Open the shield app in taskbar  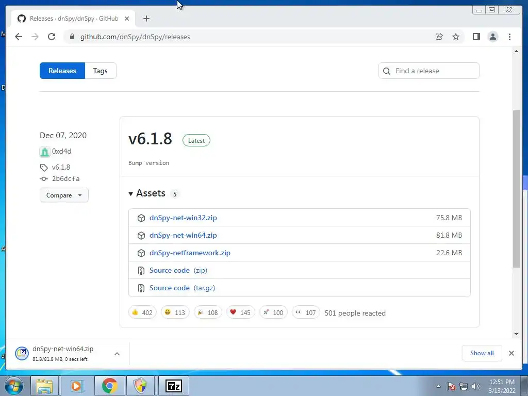pos(140,386)
